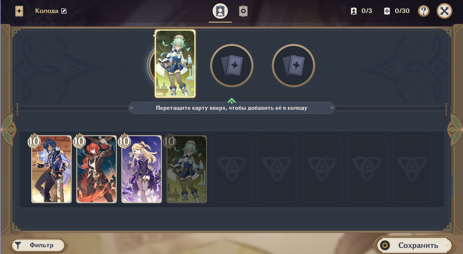Open help with the question mark icon
The width and height of the screenshot is (463, 254).
pos(423,11)
